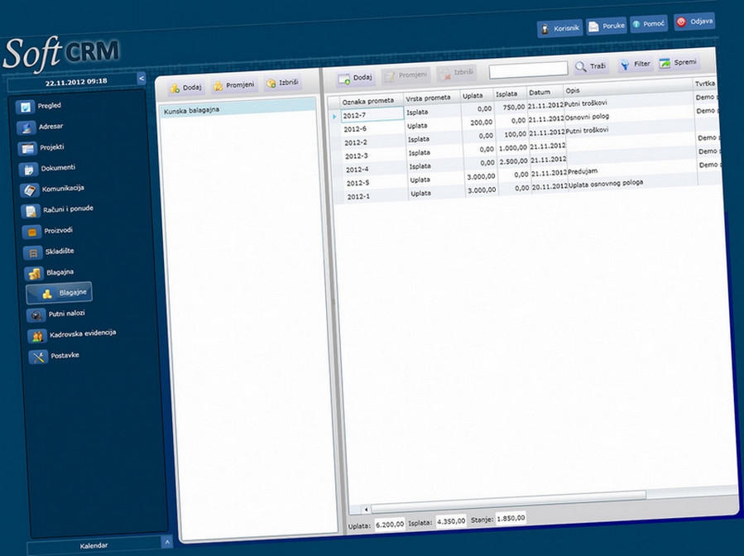Viewport: 744px width, 556px height.
Task: Click the horizontal scrollbar left arrow
Action: 366,510
